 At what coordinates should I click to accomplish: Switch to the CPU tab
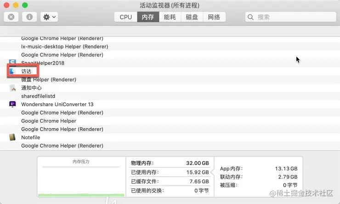[126, 17]
